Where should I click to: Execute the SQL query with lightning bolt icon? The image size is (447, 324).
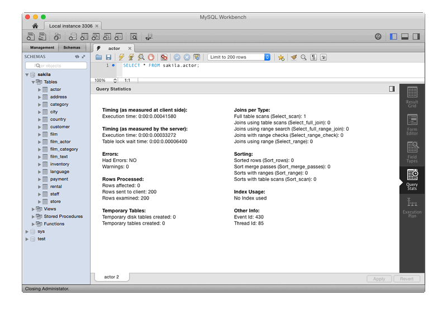[x=121, y=56]
